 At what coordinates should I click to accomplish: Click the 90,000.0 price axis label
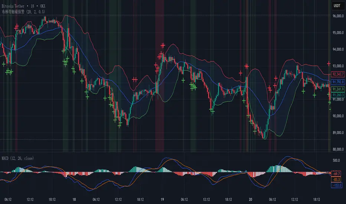338,116
